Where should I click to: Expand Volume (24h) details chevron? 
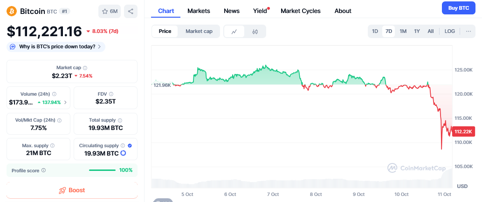click(x=65, y=102)
